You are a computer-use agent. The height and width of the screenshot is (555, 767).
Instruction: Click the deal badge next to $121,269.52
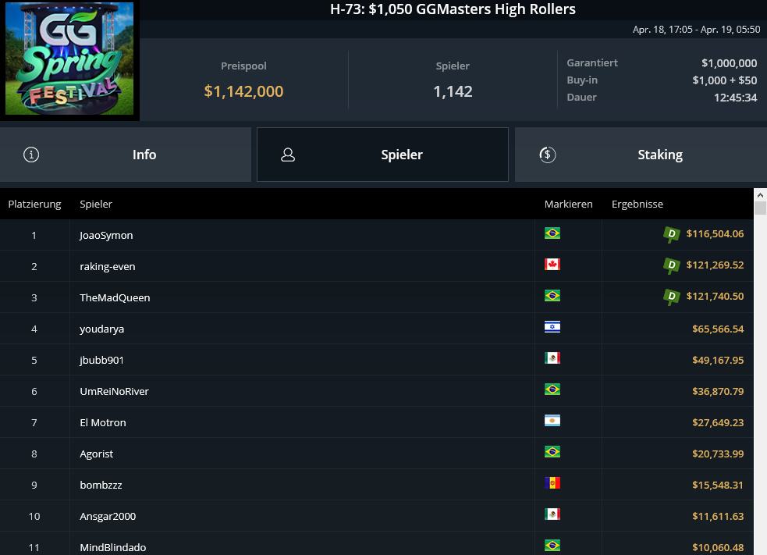672,265
